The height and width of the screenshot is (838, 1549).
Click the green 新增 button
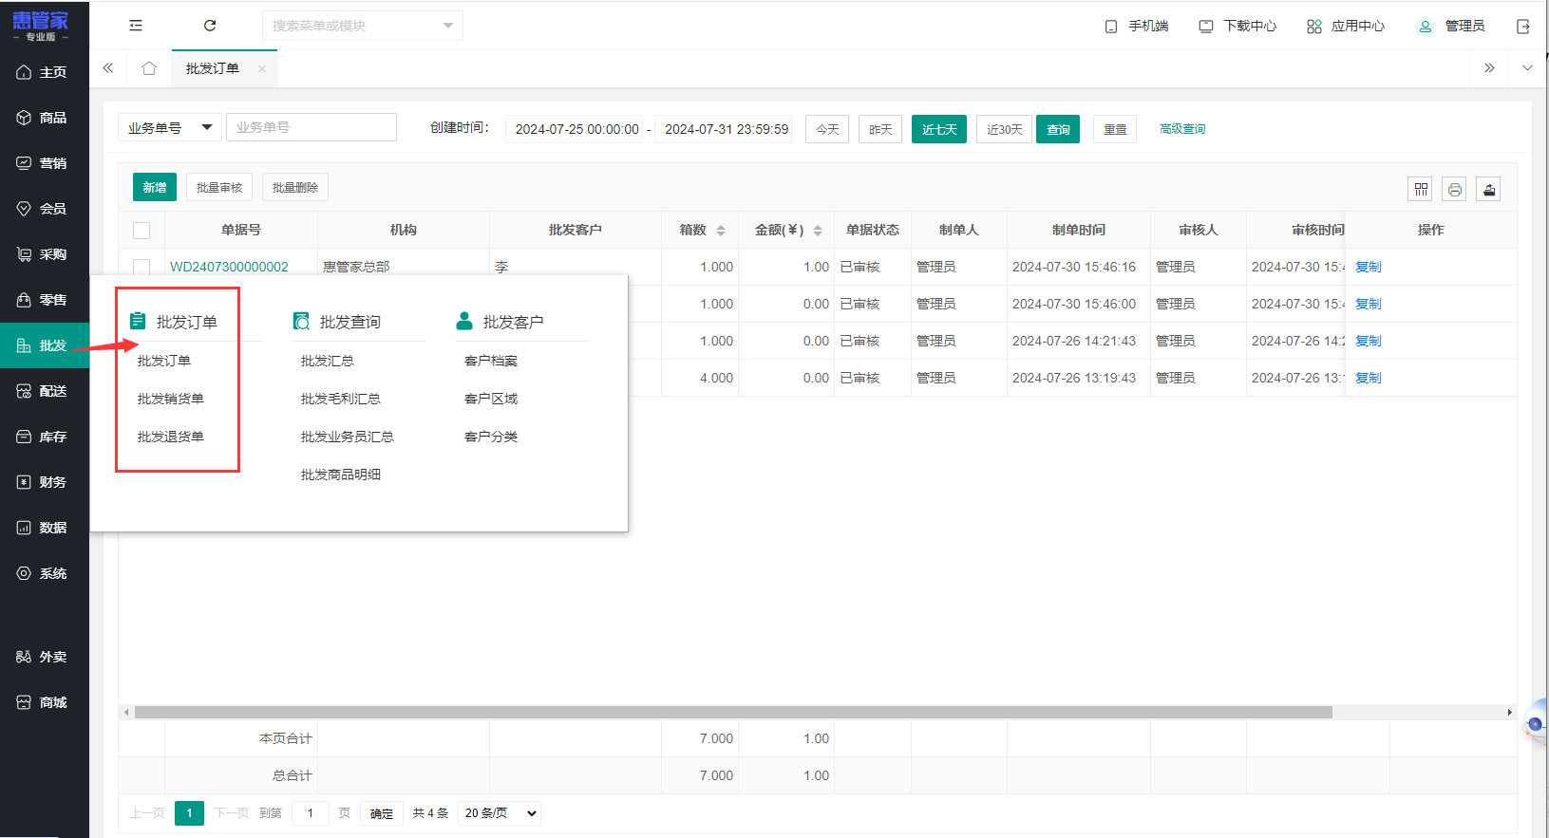[155, 188]
